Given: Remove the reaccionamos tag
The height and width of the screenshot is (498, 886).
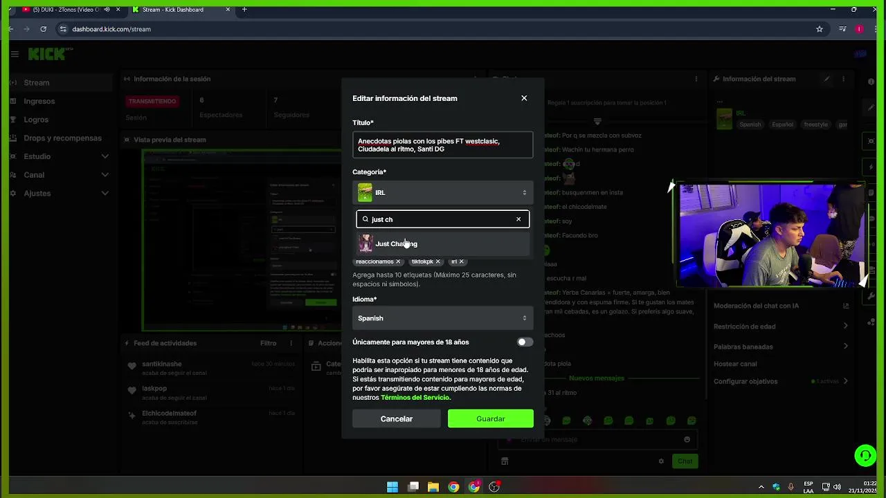Looking at the screenshot, I should (x=398, y=261).
